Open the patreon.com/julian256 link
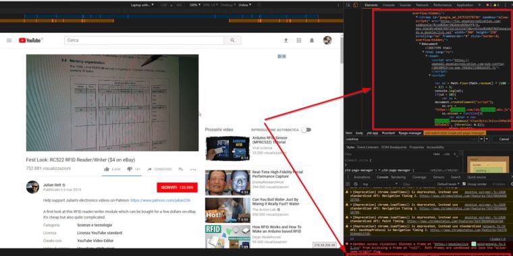 161,200
